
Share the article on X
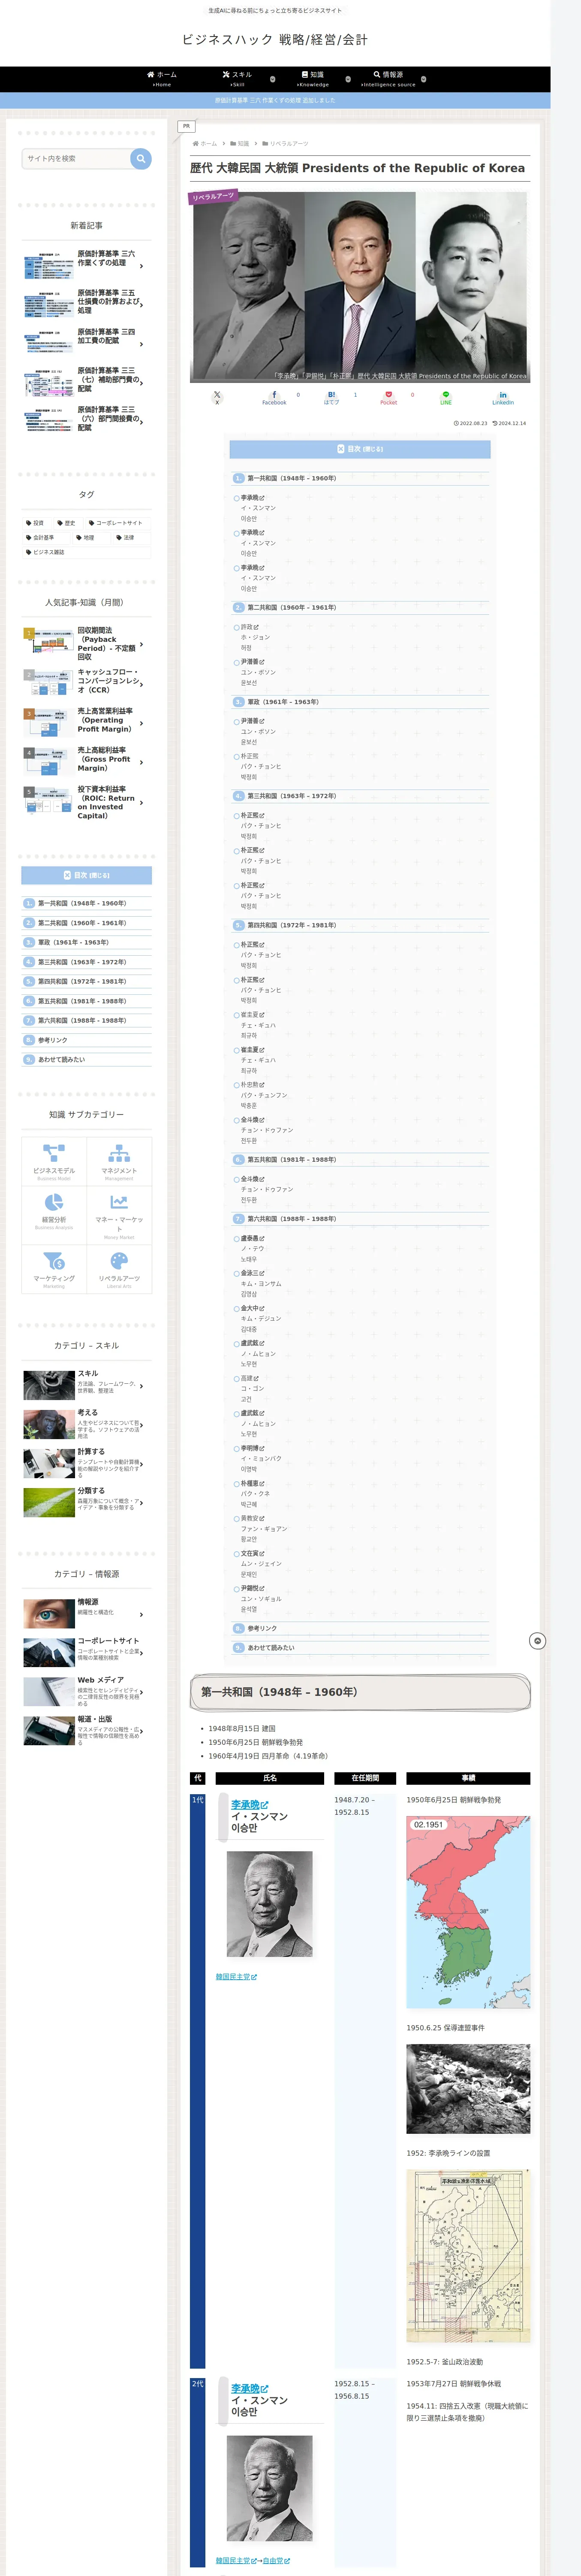point(217,397)
